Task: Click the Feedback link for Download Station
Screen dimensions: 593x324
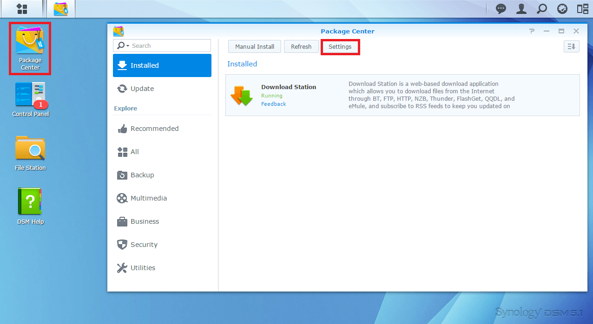Action: (273, 104)
